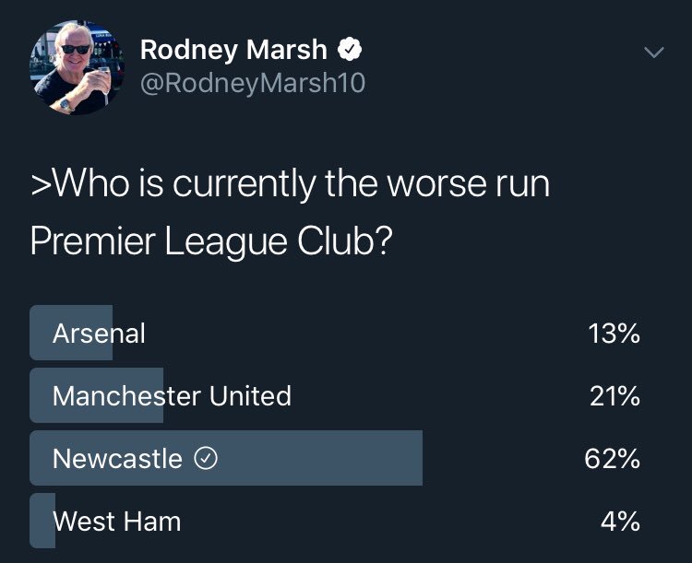Click the 13% result for Arsenal
This screenshot has height=563, width=692.
(x=614, y=334)
